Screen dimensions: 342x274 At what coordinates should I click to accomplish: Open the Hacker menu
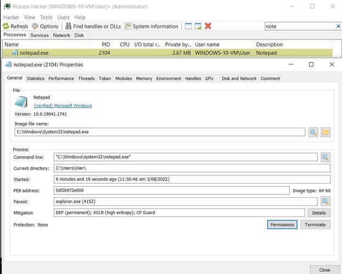tap(11, 17)
